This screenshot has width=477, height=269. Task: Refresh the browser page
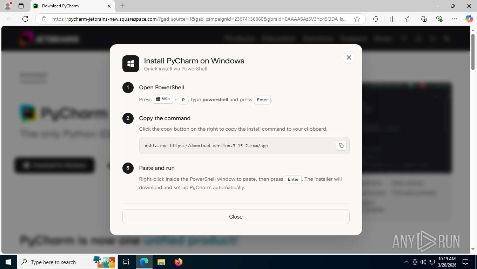click(x=25, y=19)
